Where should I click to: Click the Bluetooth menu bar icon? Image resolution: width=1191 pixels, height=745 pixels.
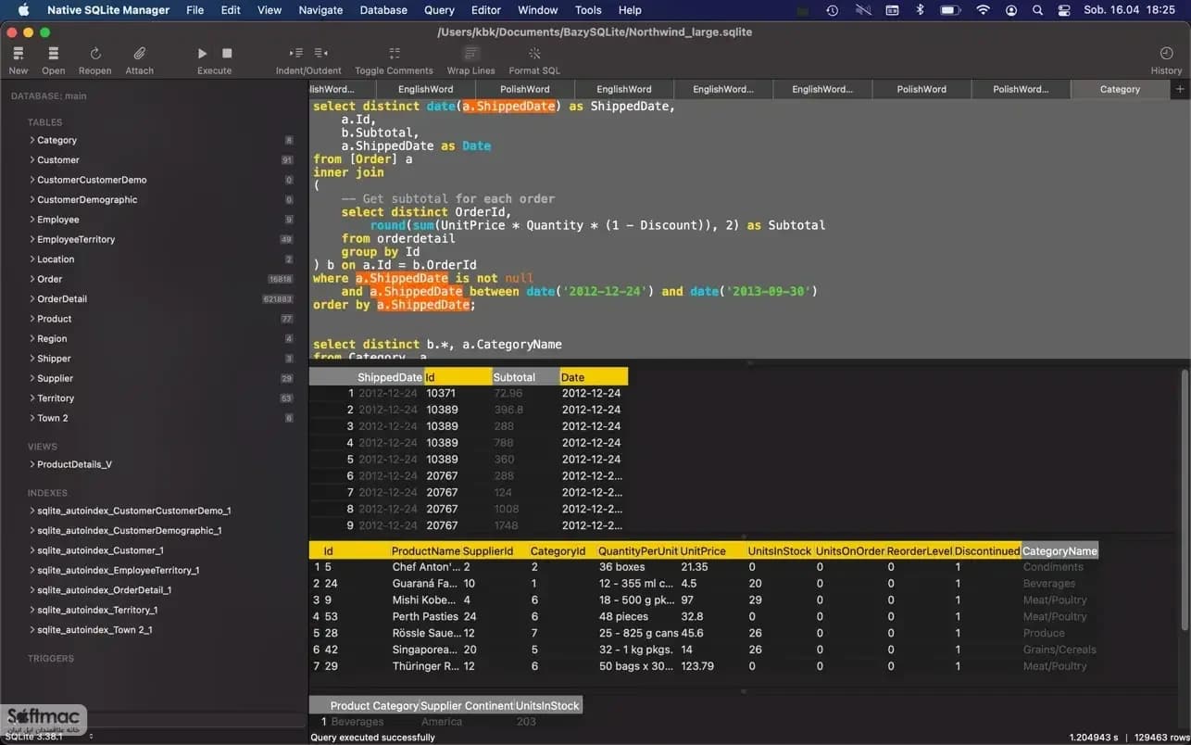coord(920,10)
